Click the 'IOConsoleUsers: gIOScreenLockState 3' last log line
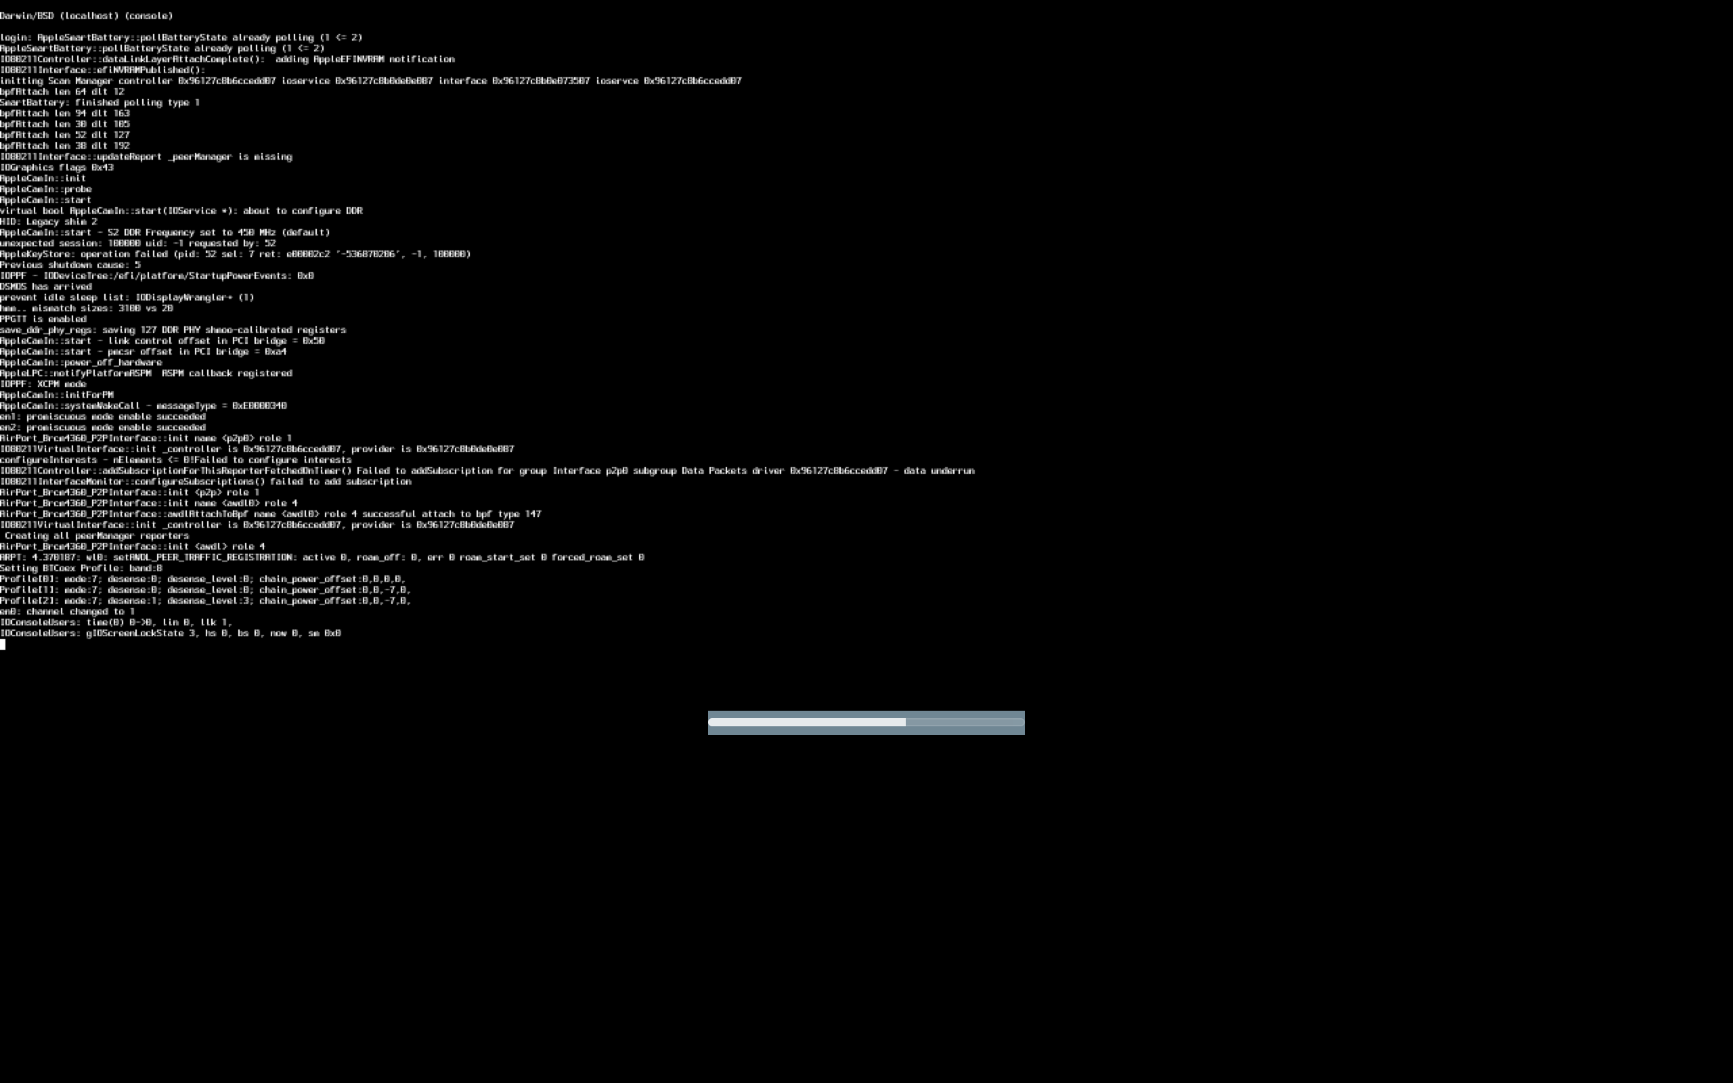The height and width of the screenshot is (1083, 1733). point(171,633)
